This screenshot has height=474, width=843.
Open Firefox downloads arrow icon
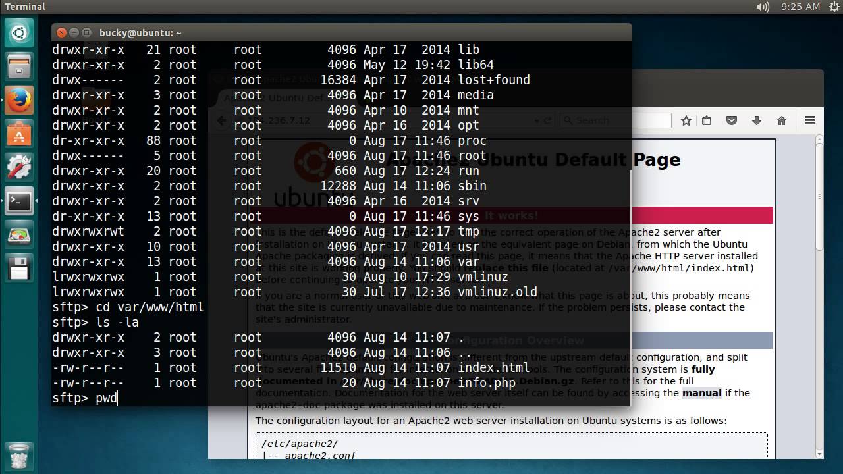pyautogui.click(x=757, y=120)
